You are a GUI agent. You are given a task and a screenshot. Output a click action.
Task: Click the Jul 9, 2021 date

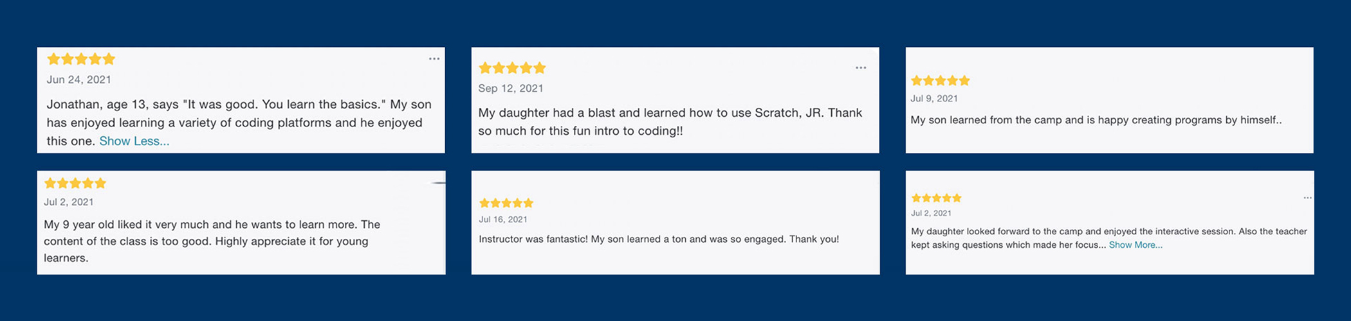coord(934,99)
